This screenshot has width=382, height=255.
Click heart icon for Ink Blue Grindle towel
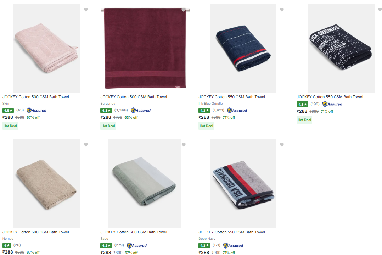click(x=282, y=10)
